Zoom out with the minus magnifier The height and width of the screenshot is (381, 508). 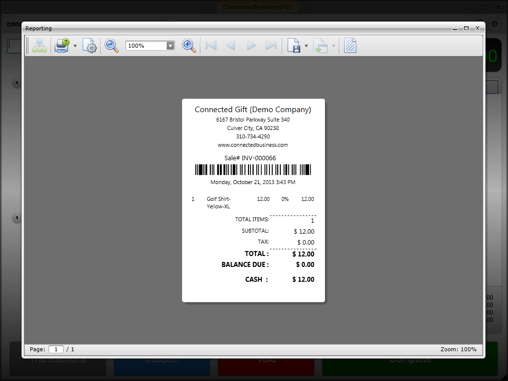pyautogui.click(x=112, y=46)
